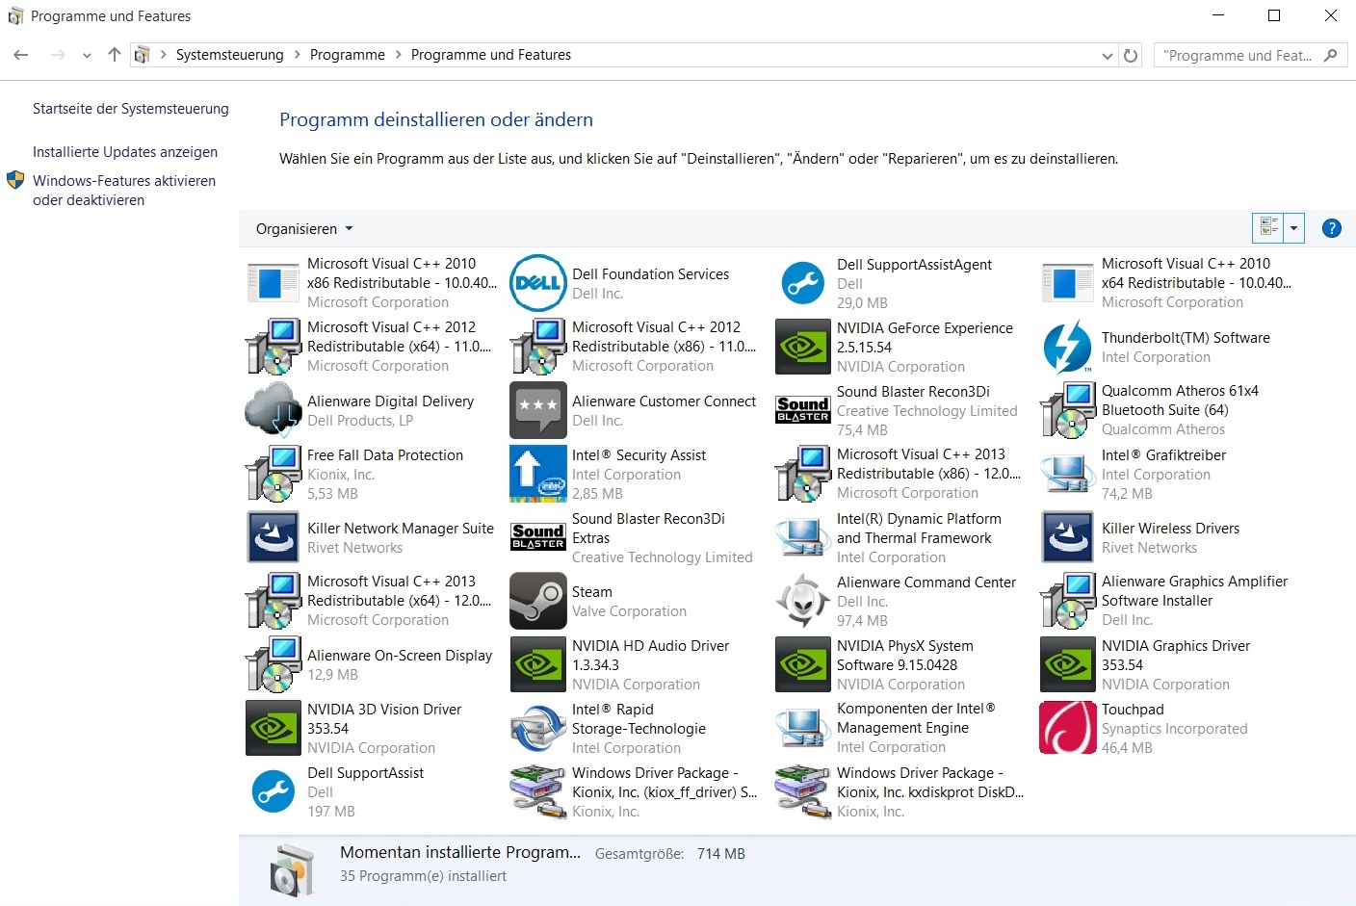Viewport: 1356px width, 906px height.
Task: Expand the recent locations arrow
Action: click(x=87, y=56)
